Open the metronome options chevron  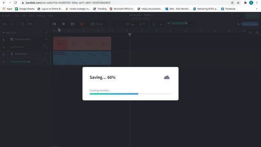(x=161, y=24)
